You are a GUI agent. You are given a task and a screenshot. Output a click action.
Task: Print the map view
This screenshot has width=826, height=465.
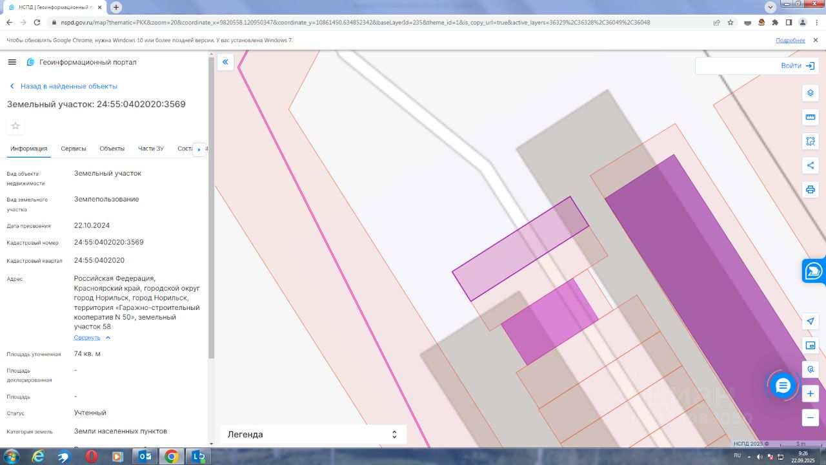point(811,189)
